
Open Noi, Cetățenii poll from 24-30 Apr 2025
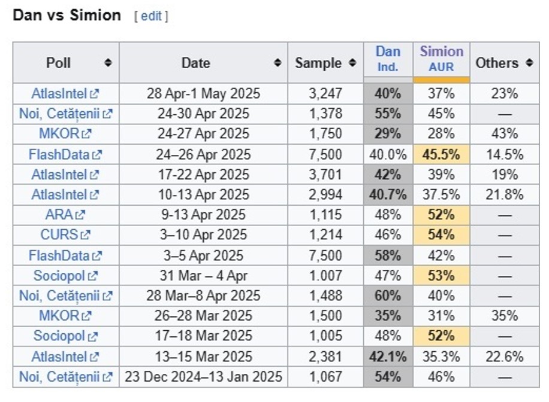tap(59, 114)
